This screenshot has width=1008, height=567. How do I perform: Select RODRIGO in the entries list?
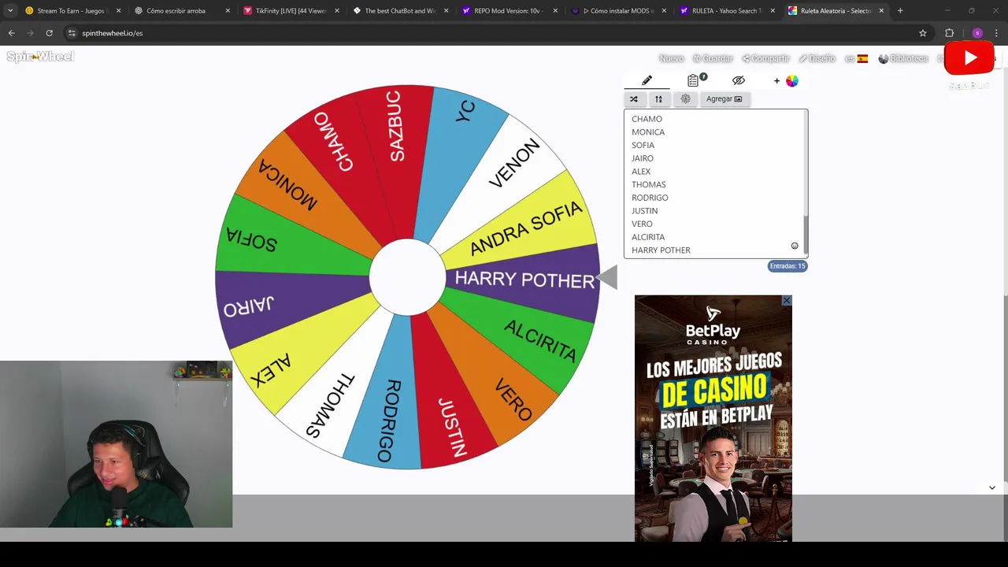[650, 198]
